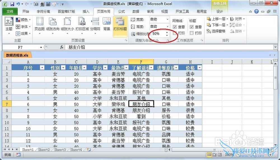Click the Paper Size (纸张大小) icon
Screen dimensions: 280x160
click(x=67, y=22)
